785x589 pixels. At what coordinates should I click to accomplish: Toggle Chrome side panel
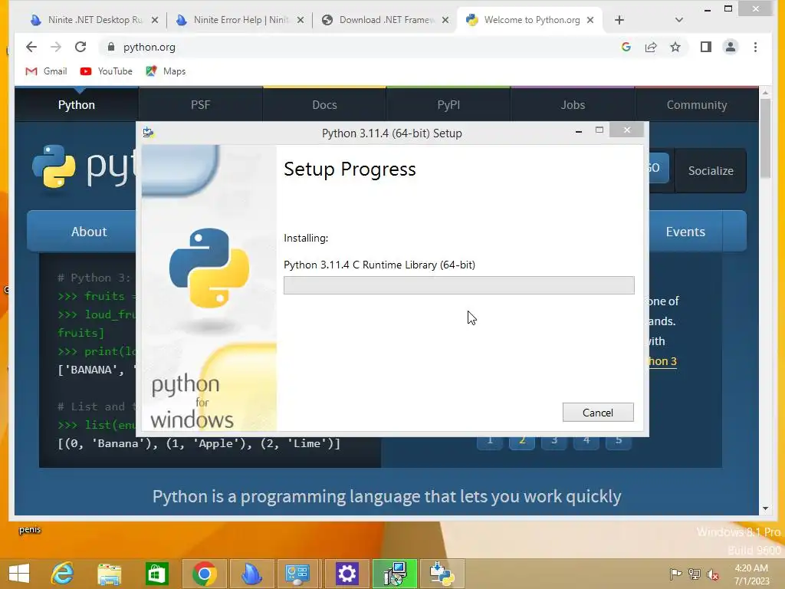click(x=706, y=47)
